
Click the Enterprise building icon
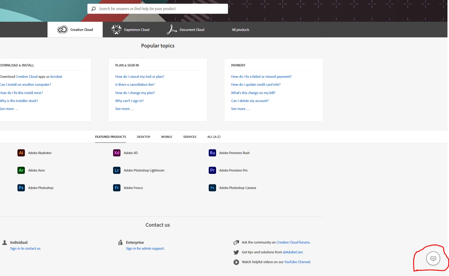[x=120, y=242]
